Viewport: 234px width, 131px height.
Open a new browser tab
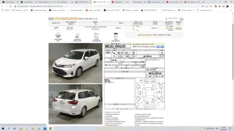(204, 2)
